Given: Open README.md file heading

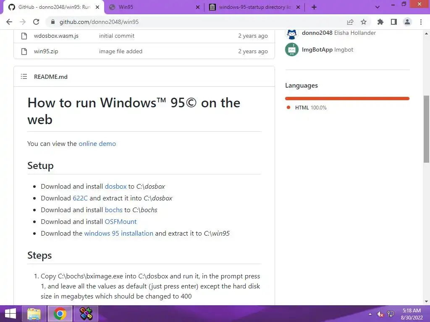Looking at the screenshot, I should [x=51, y=77].
